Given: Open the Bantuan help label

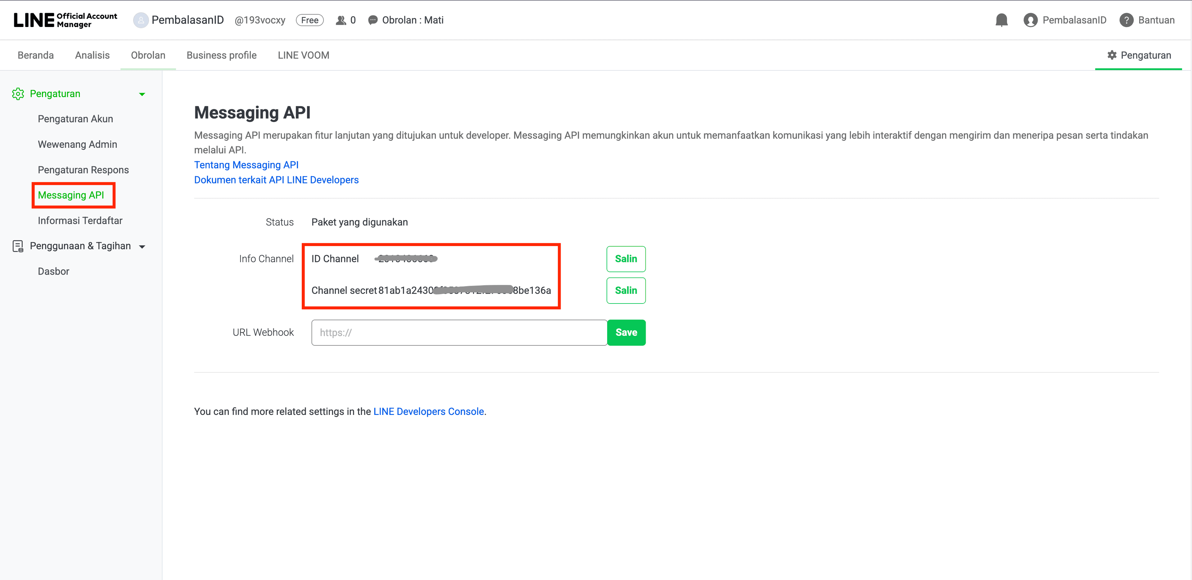Looking at the screenshot, I should tap(1156, 20).
